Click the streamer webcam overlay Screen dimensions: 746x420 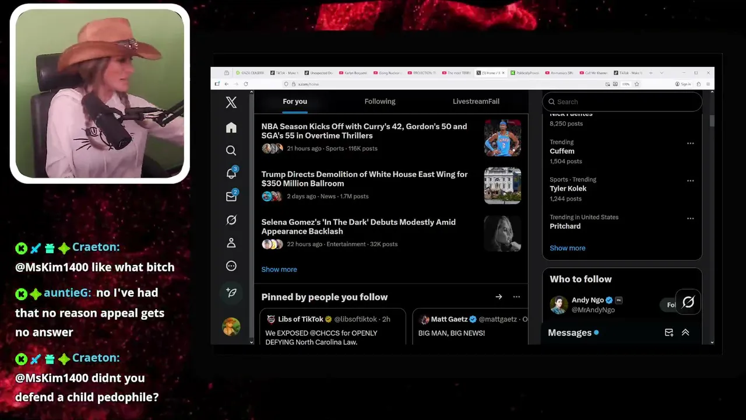tap(100, 93)
